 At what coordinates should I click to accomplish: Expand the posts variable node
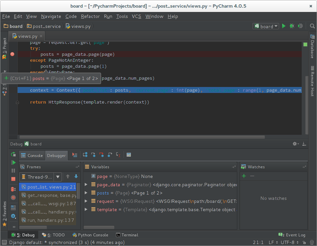click(86, 193)
